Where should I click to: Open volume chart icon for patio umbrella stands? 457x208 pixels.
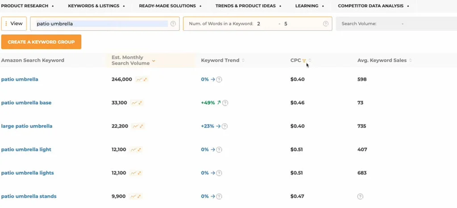(x=136, y=196)
